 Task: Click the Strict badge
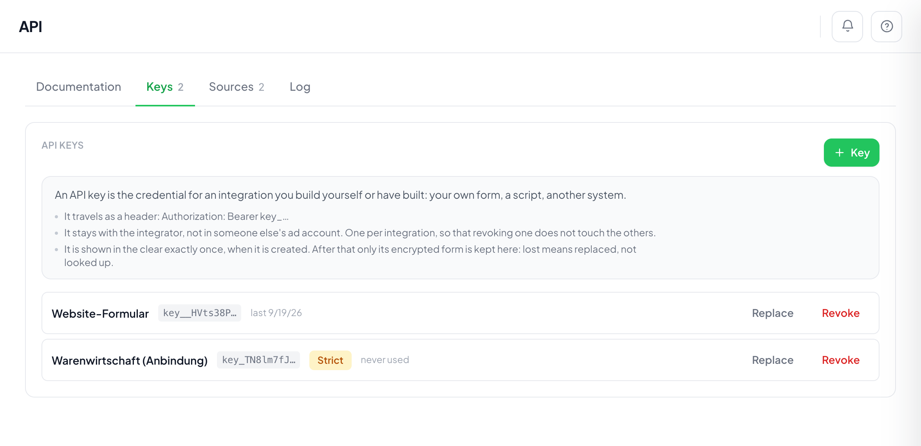pos(330,360)
